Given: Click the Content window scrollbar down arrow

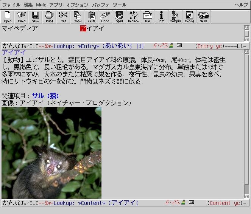Looking at the screenshot, I should click(x=246, y=197).
